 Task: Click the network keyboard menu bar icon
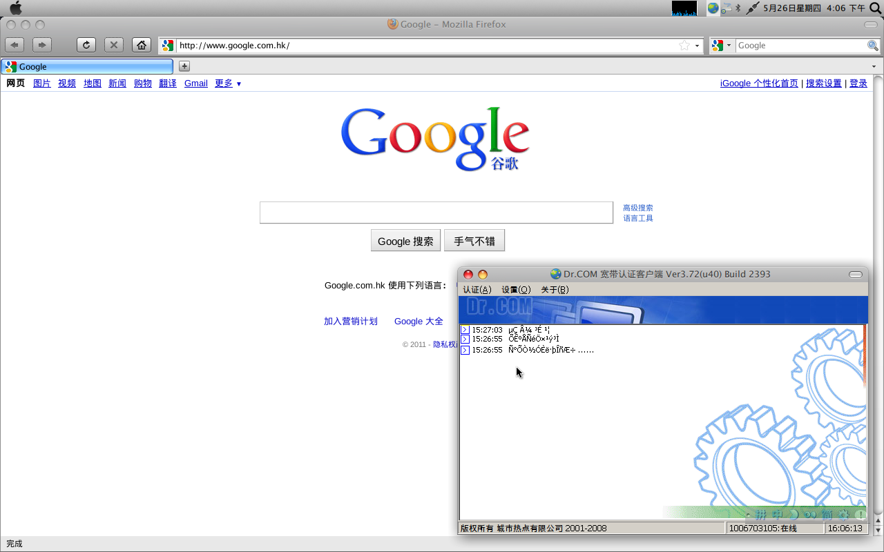click(x=726, y=8)
